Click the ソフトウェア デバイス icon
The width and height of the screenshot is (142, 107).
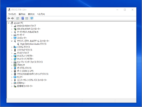(15, 50)
